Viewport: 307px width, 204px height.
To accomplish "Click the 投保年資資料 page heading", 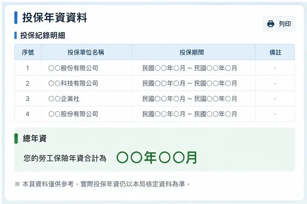I will [x=55, y=18].
